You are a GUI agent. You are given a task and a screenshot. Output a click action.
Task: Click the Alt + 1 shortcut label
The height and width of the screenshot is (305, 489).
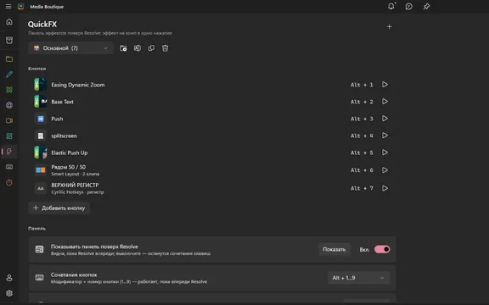(x=362, y=85)
